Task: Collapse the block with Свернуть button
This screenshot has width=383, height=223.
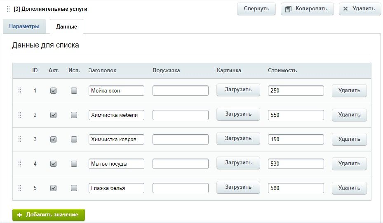Action: (x=256, y=9)
